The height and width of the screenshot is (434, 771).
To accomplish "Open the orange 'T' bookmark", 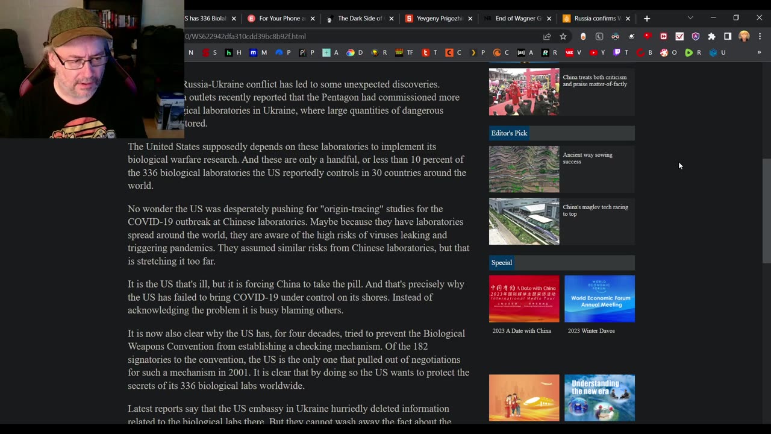I will [429, 52].
